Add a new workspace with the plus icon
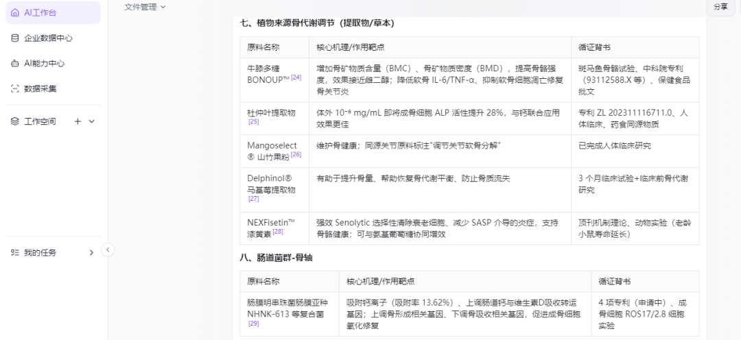 point(78,121)
